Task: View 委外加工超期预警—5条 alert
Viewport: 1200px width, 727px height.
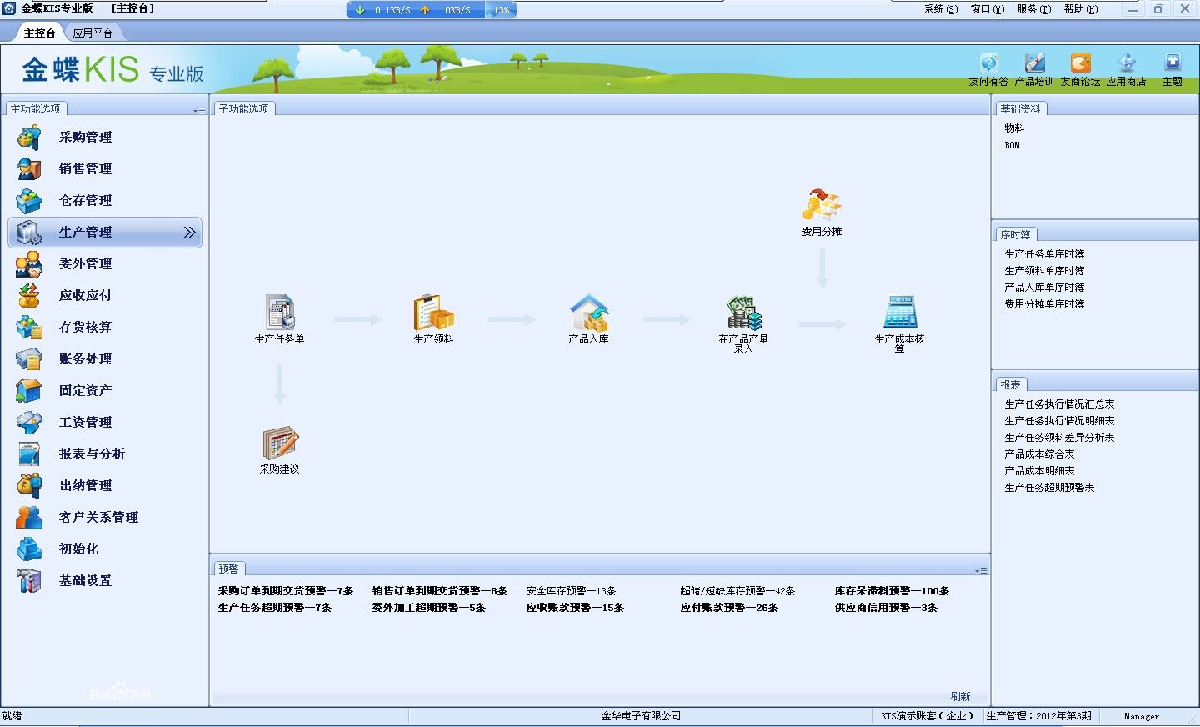Action: 429,608
